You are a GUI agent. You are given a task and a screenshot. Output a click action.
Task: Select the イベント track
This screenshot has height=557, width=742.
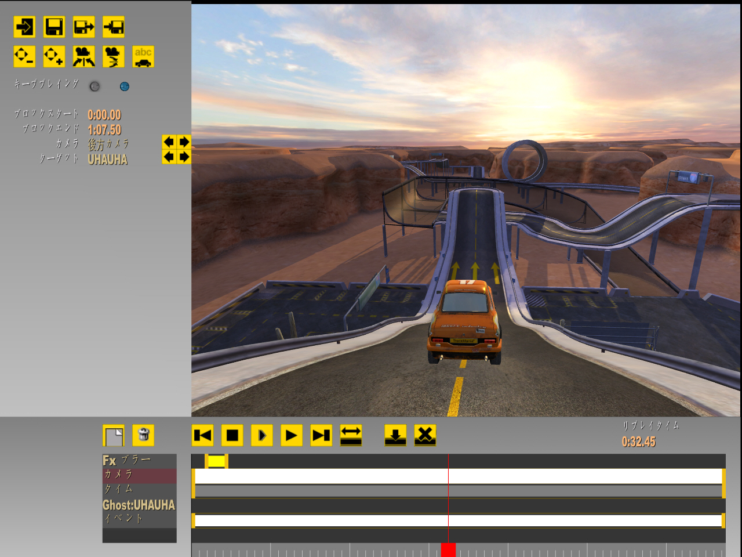[139, 520]
